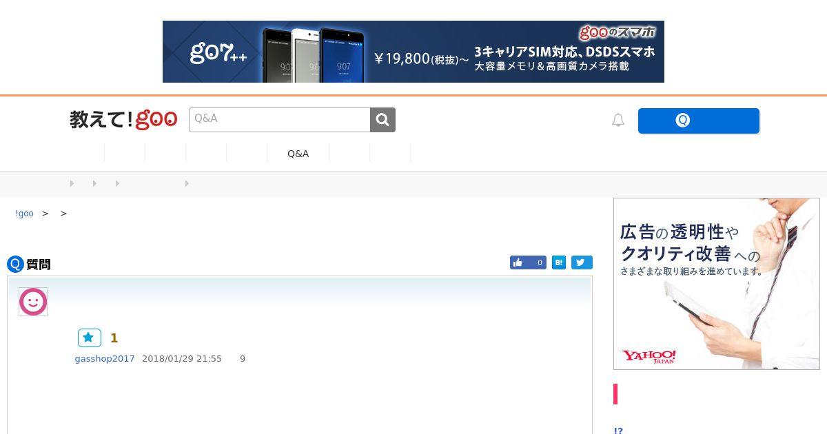This screenshot has width=827, height=434.
Task: Open the Yahoo Japan advertisement
Action: coord(717,284)
